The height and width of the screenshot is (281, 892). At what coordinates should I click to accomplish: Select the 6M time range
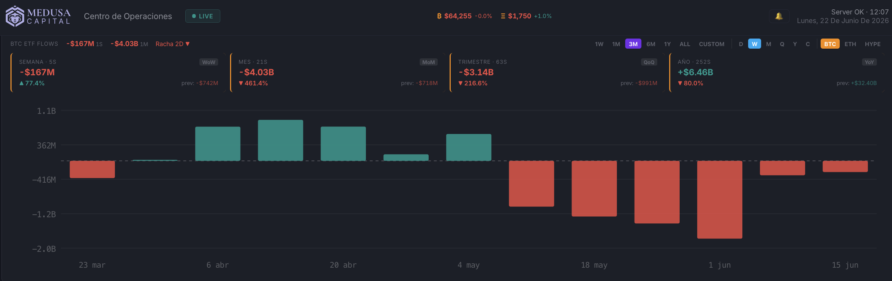pyautogui.click(x=651, y=44)
